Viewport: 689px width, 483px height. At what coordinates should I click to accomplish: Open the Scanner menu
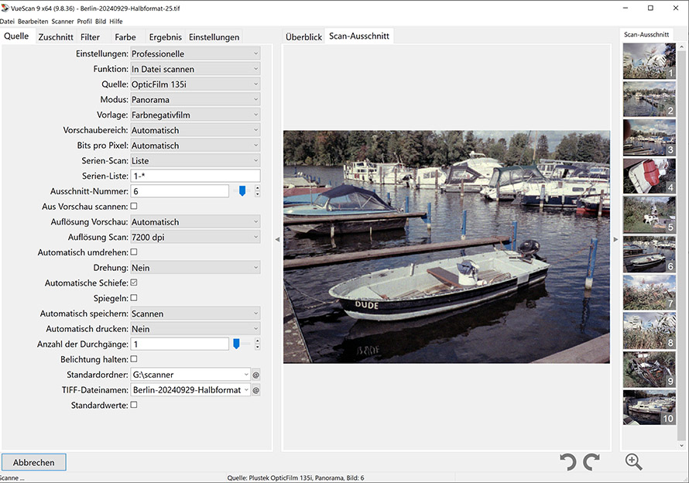pos(62,22)
